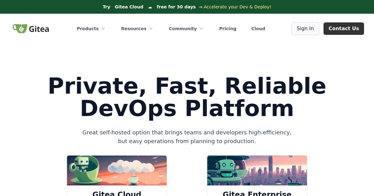Screen dimensions: 374x196
Task: Follow the Accelerate your Dev & Deploy link
Action: (x=237, y=7)
